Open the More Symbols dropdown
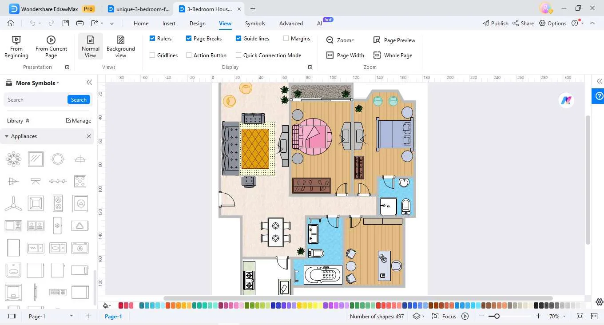Screen dimensions: 604x325 [37, 83]
